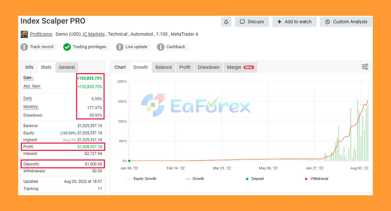Screen dimensions: 391x211
Task: Click the Add to watch button
Action: click(x=294, y=22)
